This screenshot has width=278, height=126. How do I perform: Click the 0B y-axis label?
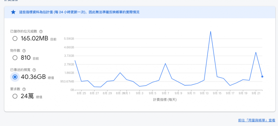point(72,90)
